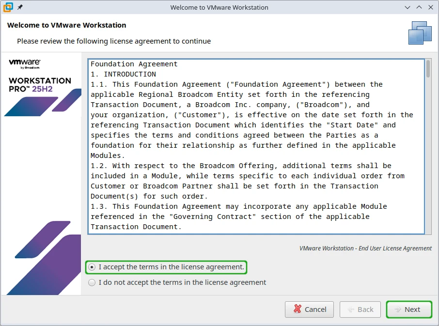Click the End User License Agreement caption

pyautogui.click(x=365, y=248)
